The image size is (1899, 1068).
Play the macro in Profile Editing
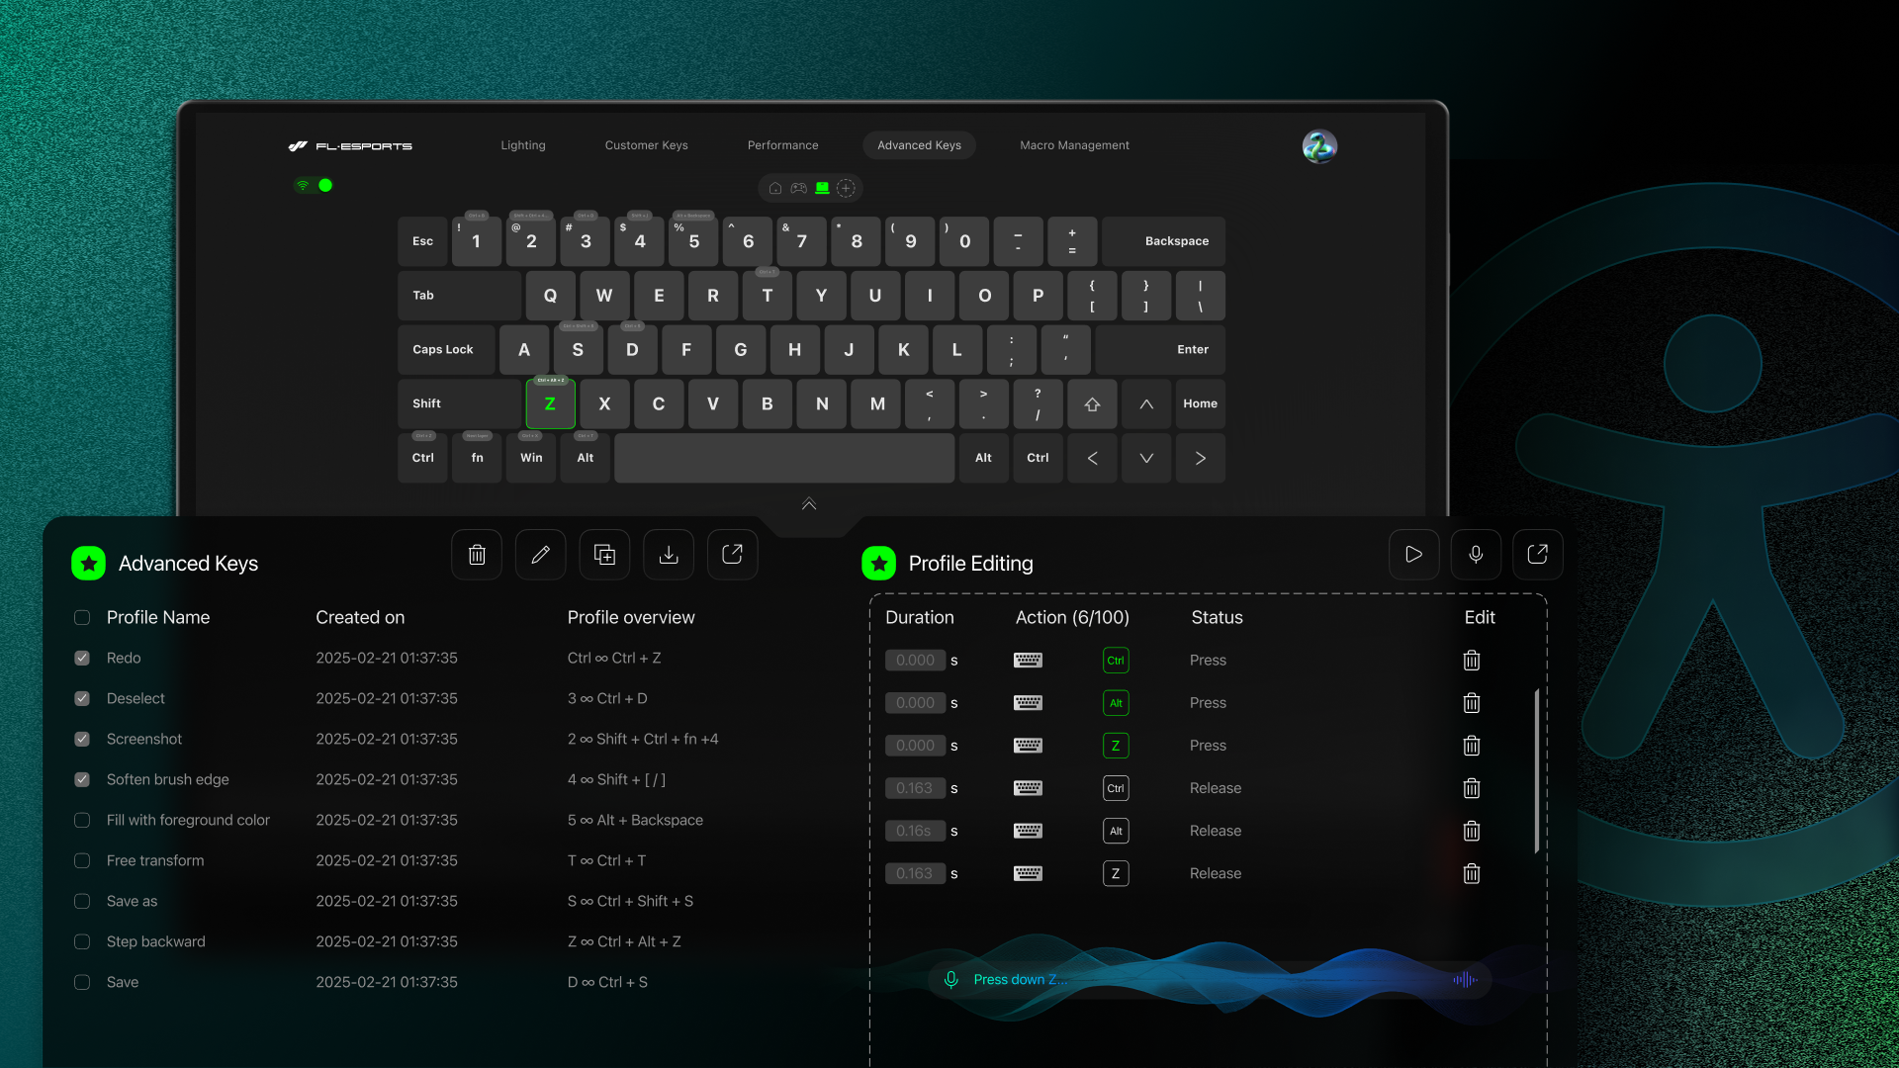[1413, 555]
